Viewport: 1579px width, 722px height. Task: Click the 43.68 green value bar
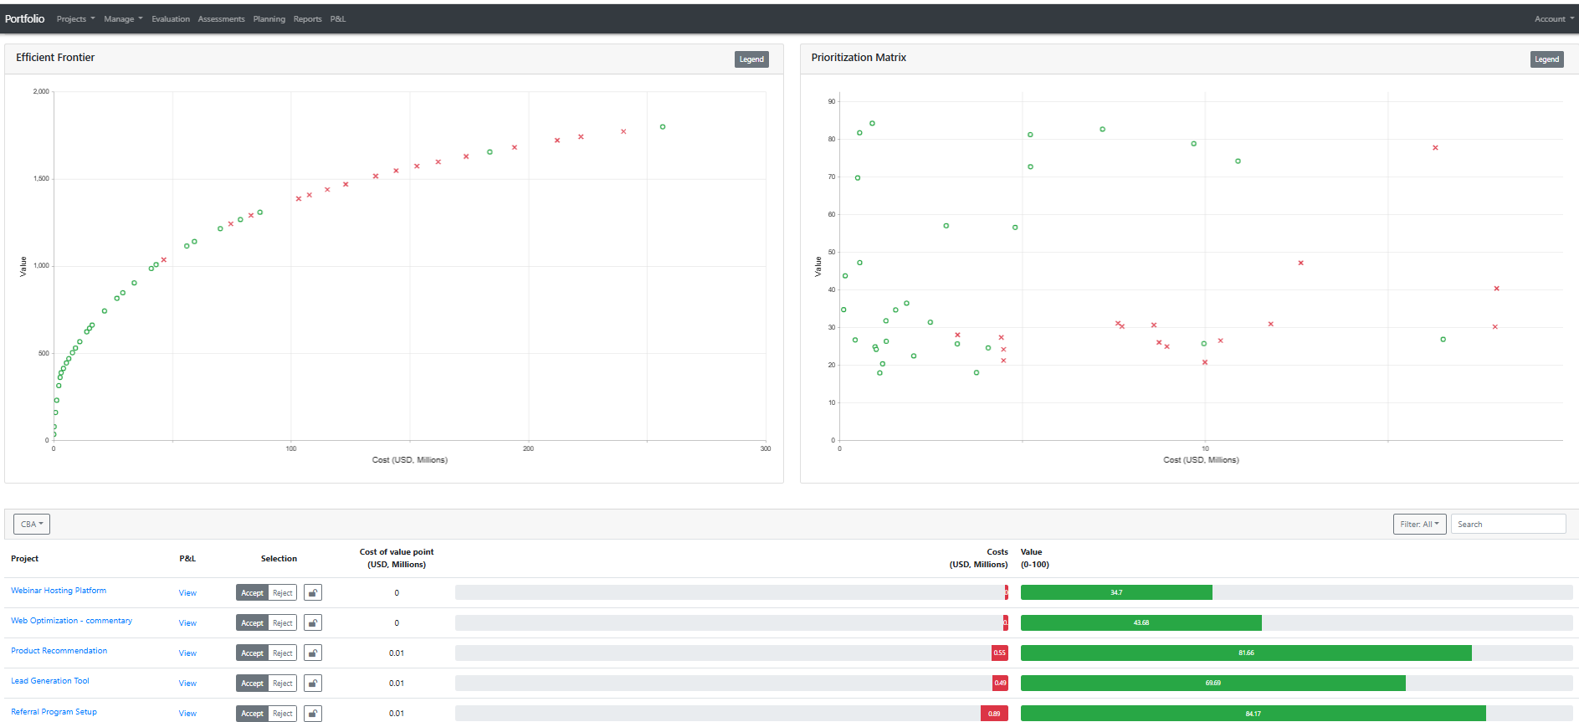coord(1141,622)
